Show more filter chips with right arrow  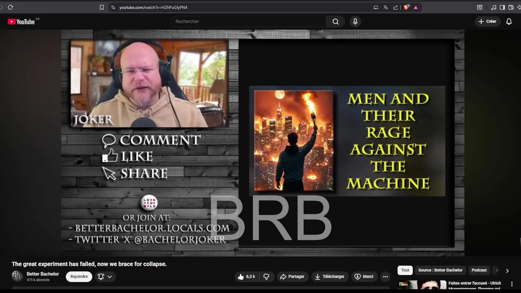coord(507,271)
